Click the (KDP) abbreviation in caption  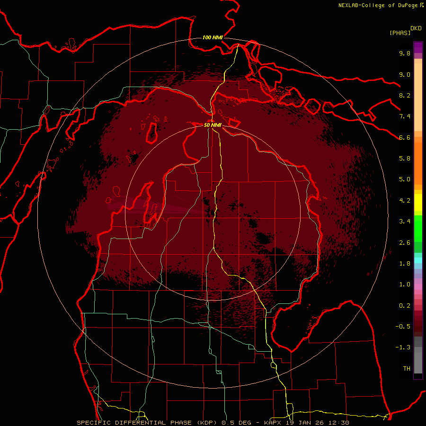point(208,423)
